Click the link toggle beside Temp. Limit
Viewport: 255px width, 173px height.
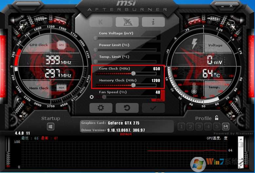94,56
